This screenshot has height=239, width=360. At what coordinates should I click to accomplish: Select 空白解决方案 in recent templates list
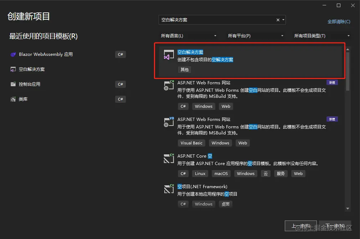click(32, 69)
